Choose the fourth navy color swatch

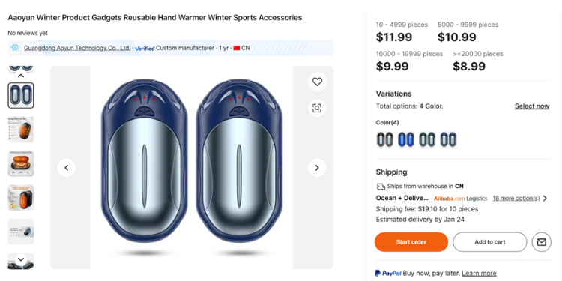[448, 139]
